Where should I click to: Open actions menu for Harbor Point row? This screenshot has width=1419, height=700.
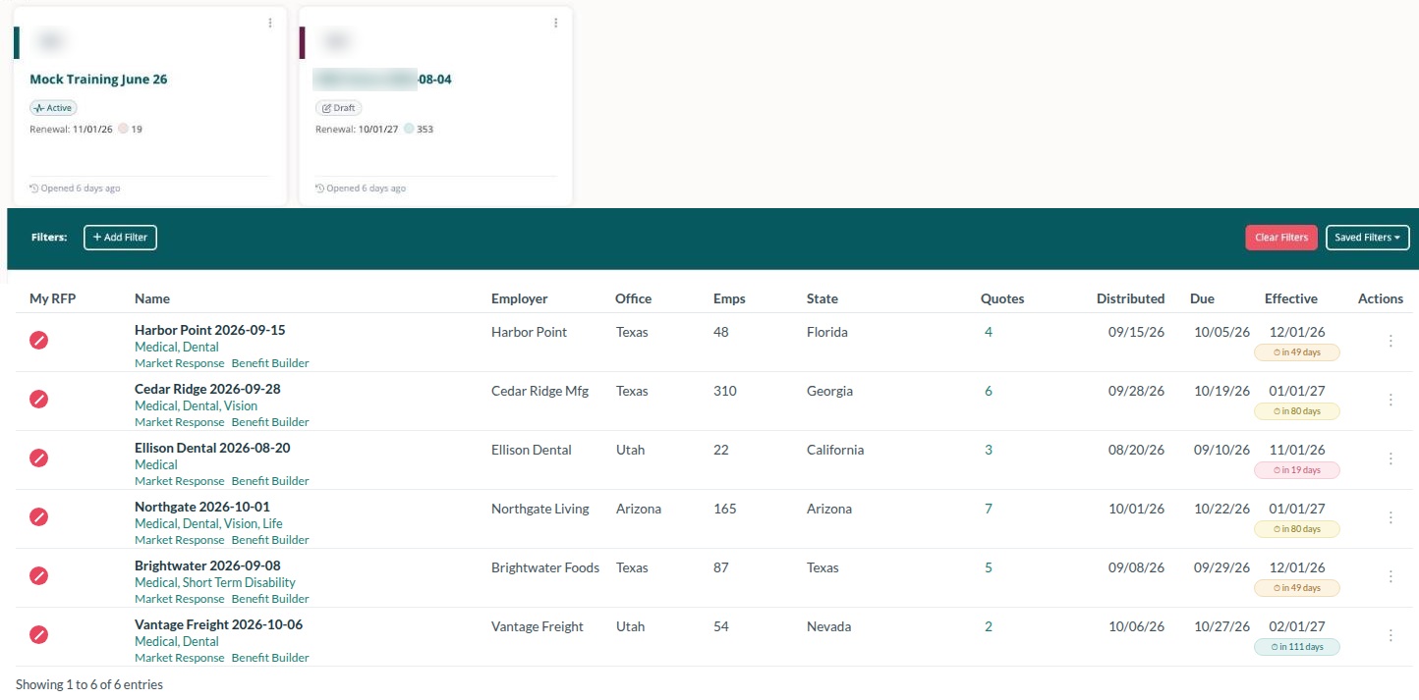1391,341
